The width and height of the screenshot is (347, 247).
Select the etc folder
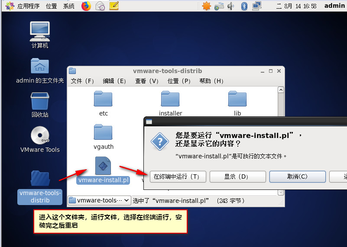tap(104, 103)
